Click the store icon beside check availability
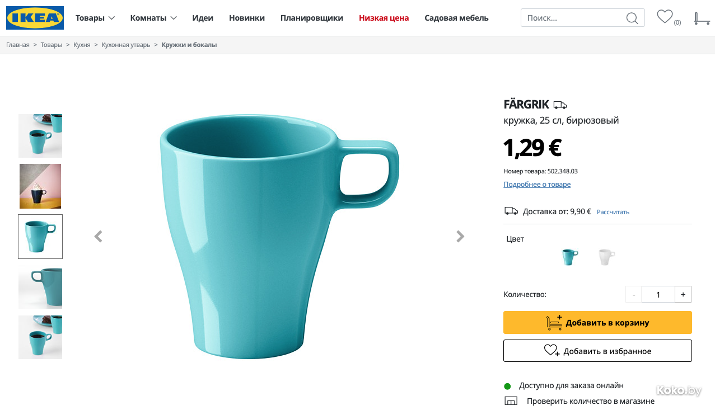 tap(511, 401)
